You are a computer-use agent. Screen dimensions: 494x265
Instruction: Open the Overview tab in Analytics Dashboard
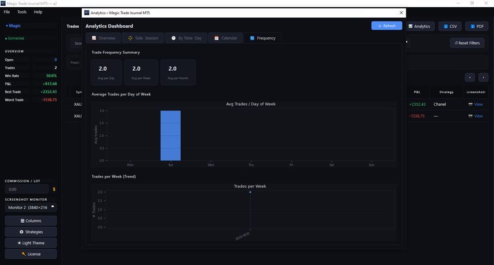pos(103,38)
